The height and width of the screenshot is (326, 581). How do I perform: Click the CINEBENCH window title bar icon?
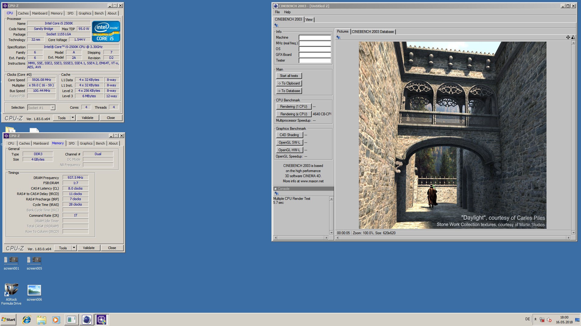coord(275,6)
